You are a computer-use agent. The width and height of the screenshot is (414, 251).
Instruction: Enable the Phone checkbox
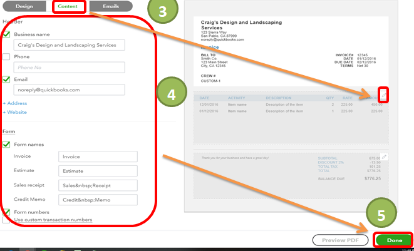(6, 56)
